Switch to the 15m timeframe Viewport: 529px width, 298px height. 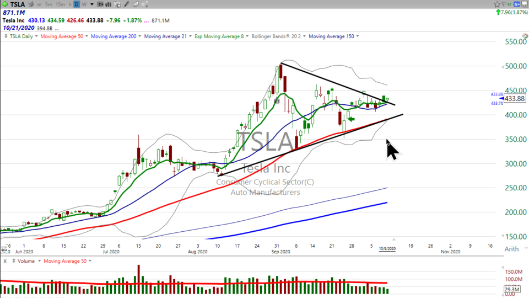[60, 4]
